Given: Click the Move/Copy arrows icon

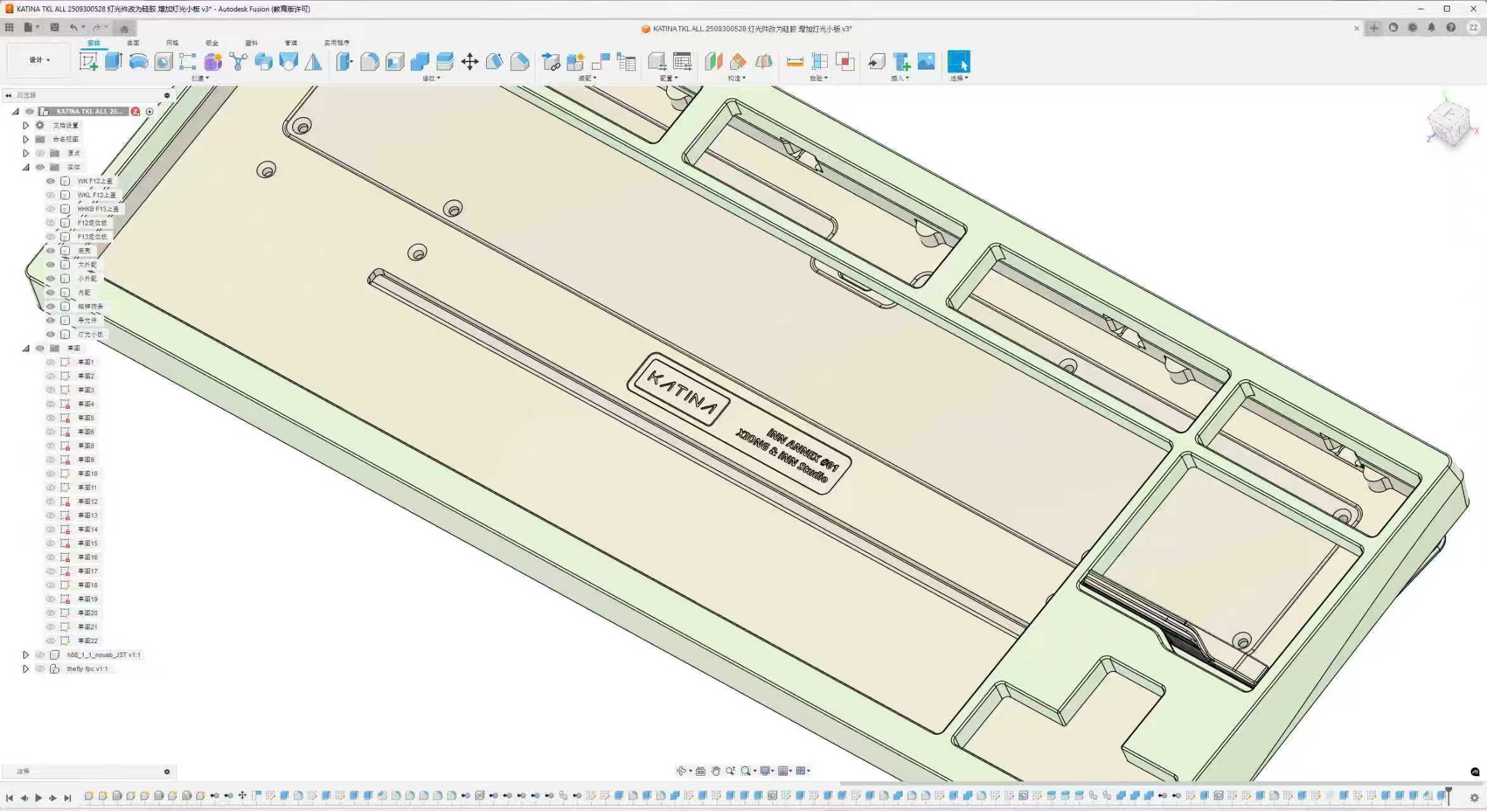Looking at the screenshot, I should pyautogui.click(x=470, y=61).
